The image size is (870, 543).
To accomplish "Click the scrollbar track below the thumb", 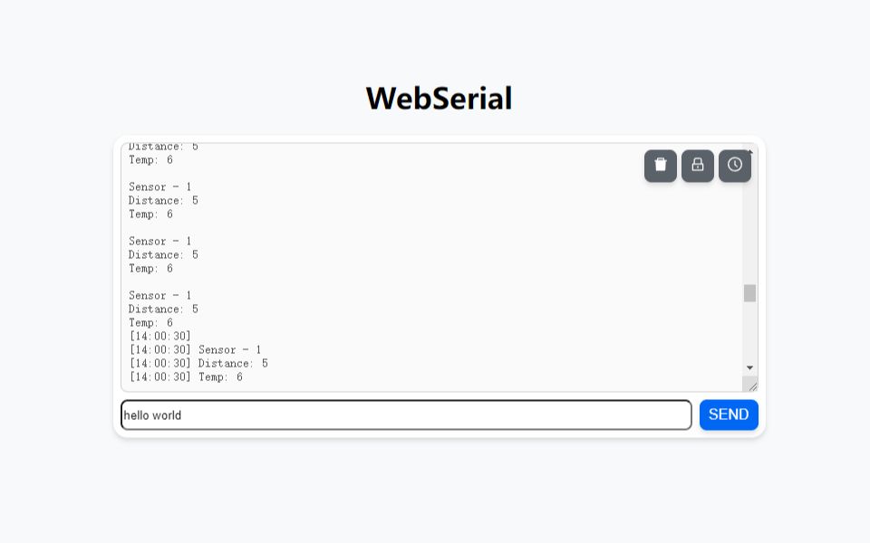I will pyautogui.click(x=749, y=331).
